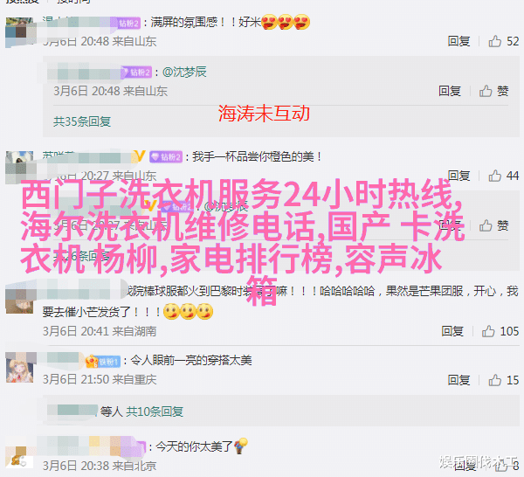
Task: Like the comment with 44 likes
Action: click(x=495, y=176)
